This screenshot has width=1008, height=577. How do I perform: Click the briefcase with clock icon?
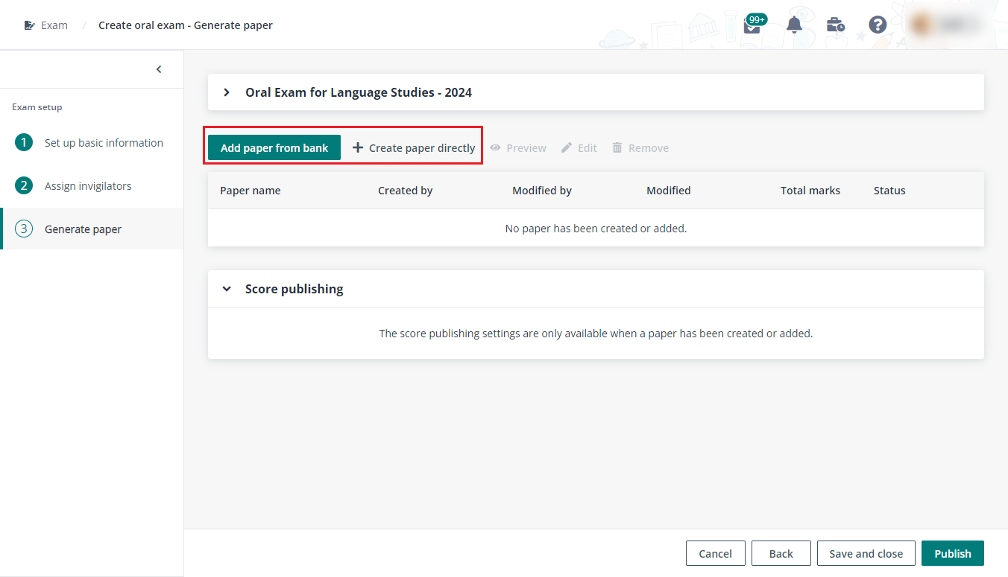click(x=836, y=25)
